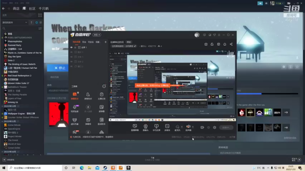Image resolution: width=305 pixels, height=171 pixels.
Task: Open the danmaku show tool
Action: 88,121
